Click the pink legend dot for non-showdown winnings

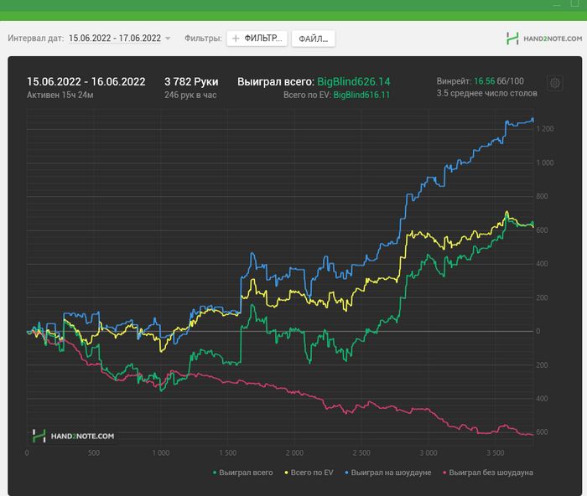point(444,473)
